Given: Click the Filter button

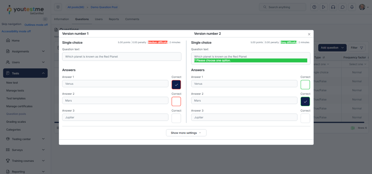Looking at the screenshot, I should click(x=357, y=48).
